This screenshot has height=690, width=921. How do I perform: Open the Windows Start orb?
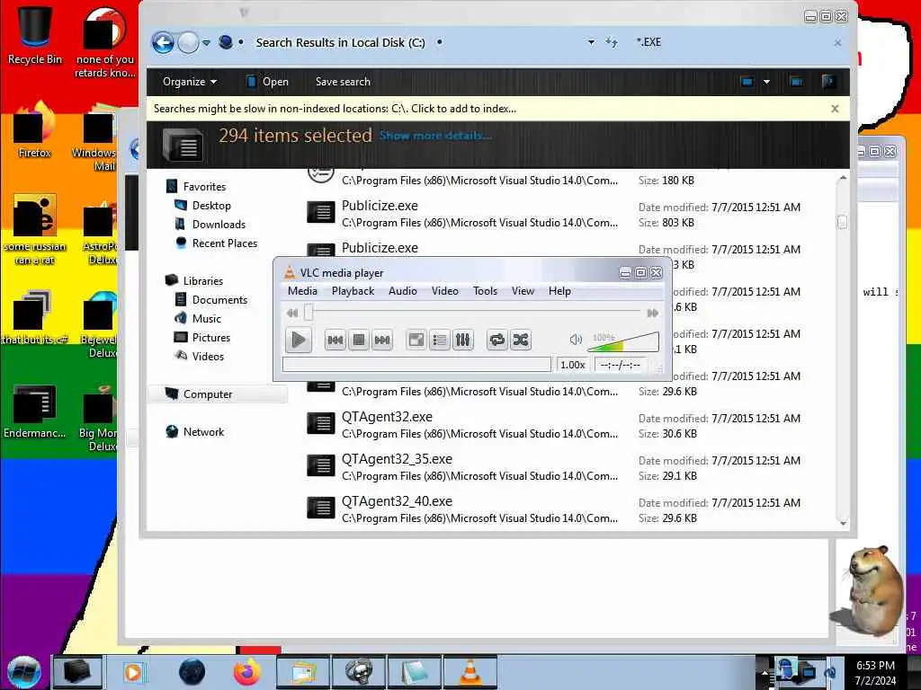(x=24, y=672)
